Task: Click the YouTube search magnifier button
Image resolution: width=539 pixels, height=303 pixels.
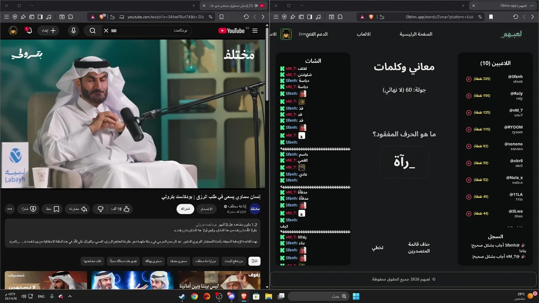Action: (93, 31)
